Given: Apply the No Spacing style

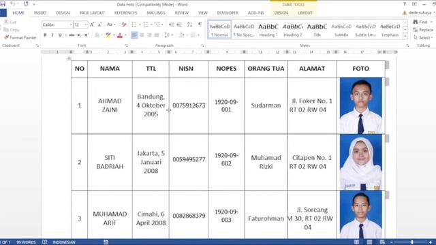Looking at the screenshot, I should (244, 30).
